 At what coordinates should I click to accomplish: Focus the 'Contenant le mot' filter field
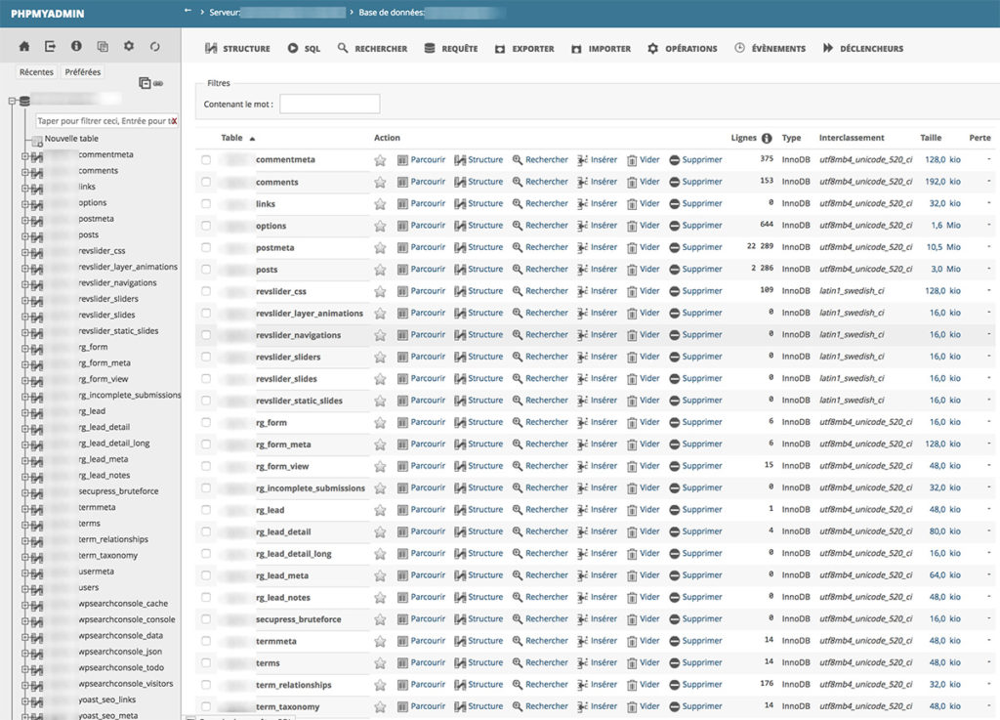(x=330, y=104)
